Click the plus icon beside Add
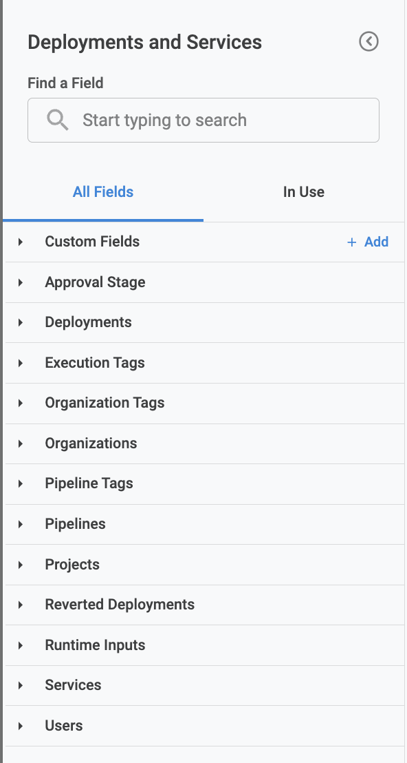Image resolution: width=407 pixels, height=763 pixels. point(351,242)
